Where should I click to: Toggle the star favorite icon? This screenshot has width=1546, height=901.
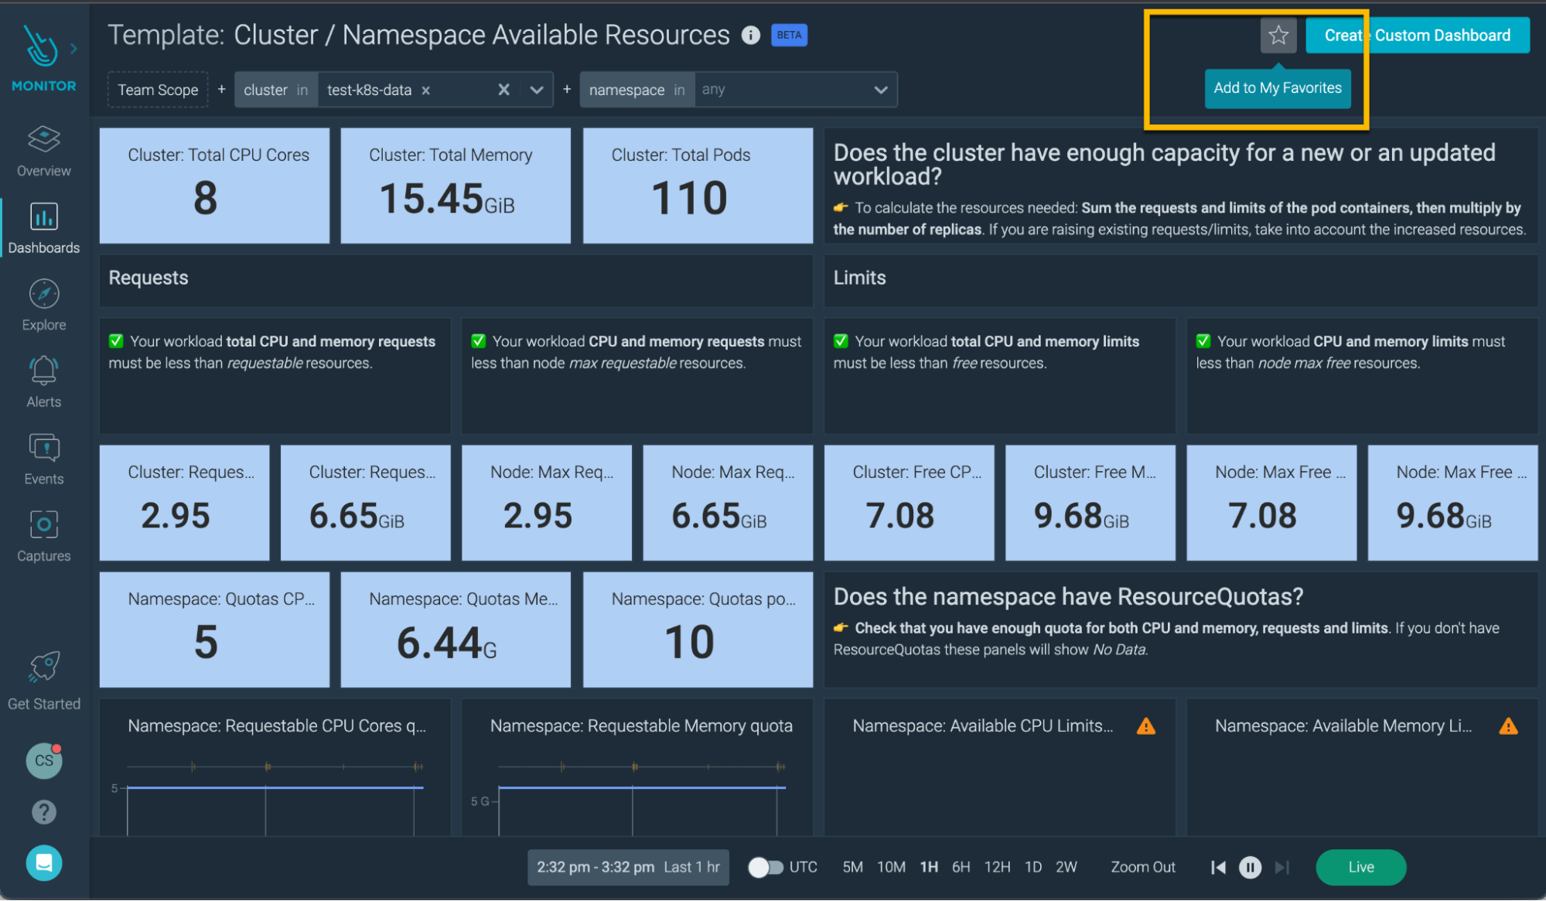[x=1278, y=35]
